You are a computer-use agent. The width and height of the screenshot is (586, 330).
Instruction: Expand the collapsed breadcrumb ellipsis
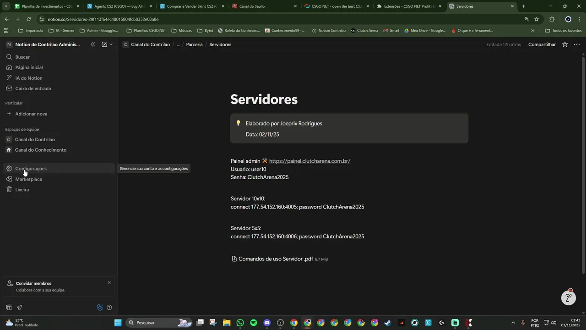[178, 44]
